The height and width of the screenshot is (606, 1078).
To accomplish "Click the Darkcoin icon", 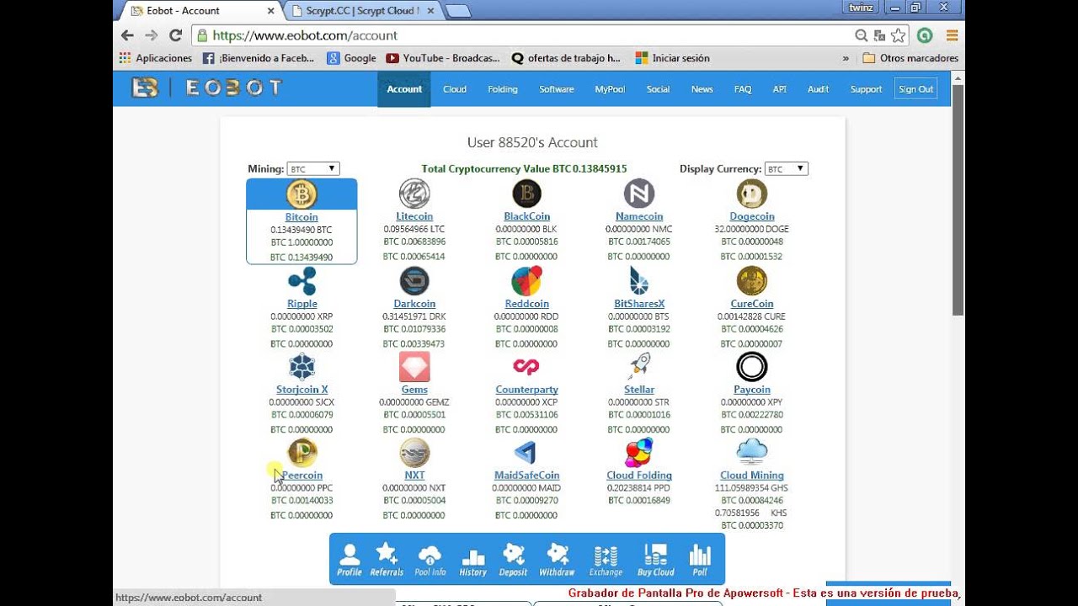I will [414, 281].
